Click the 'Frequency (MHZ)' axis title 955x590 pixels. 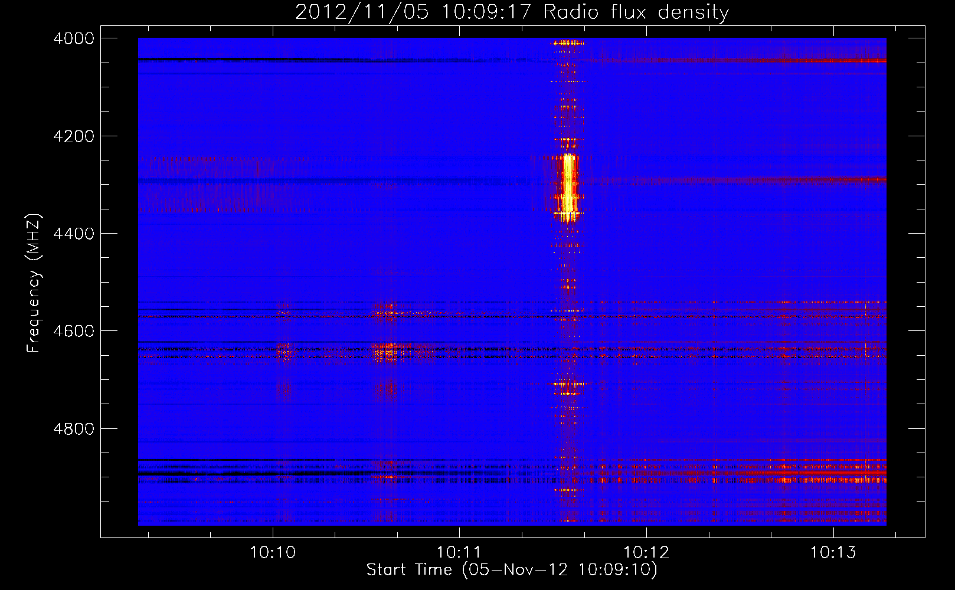click(34, 283)
